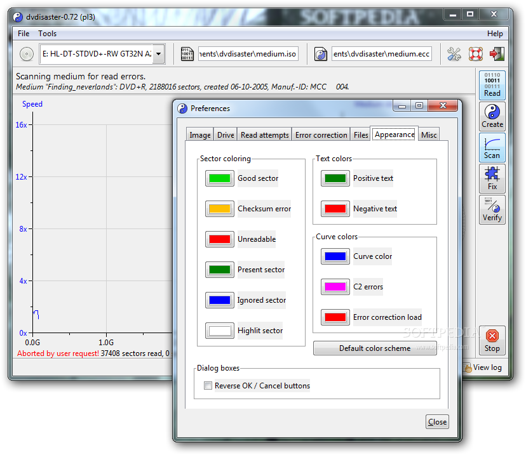Stop the operation with the Stop button
526x455 pixels.
492,340
